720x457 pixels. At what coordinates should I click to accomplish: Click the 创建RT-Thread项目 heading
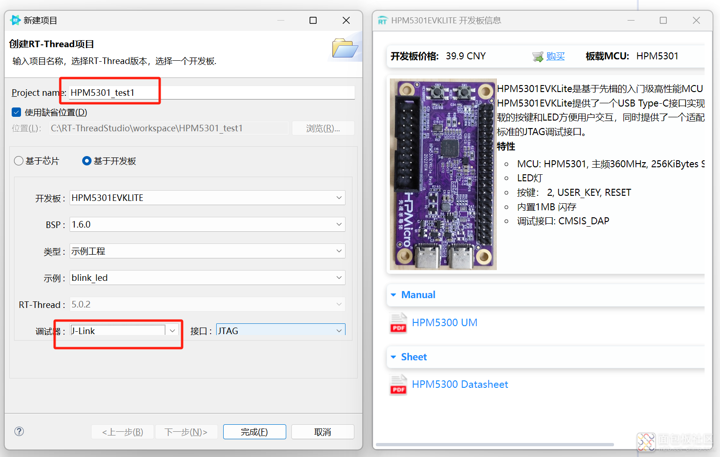(x=51, y=44)
